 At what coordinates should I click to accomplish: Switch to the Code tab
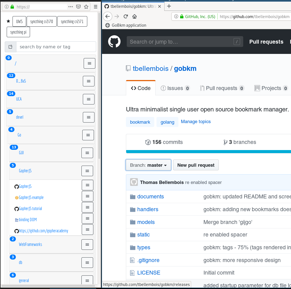(141, 88)
